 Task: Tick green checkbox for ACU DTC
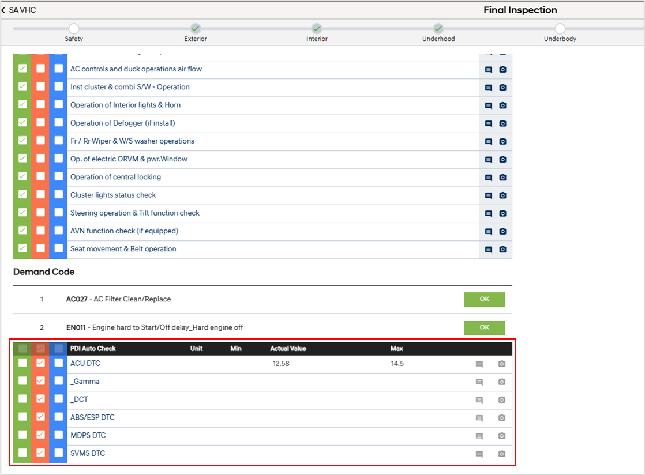22,363
